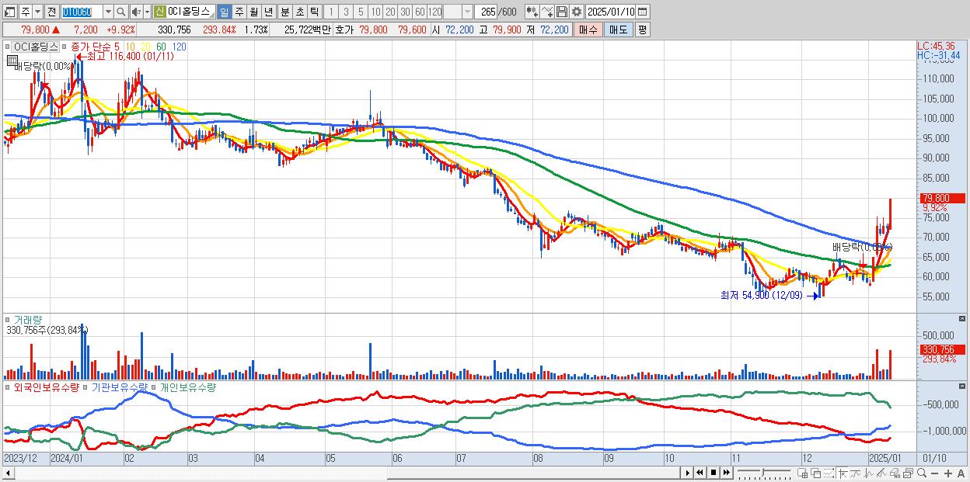The width and height of the screenshot is (970, 482).
Task: Click the 매수 buy button
Action: click(588, 29)
